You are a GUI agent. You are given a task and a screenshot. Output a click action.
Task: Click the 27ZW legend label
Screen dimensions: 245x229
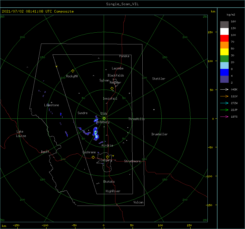click(234, 103)
